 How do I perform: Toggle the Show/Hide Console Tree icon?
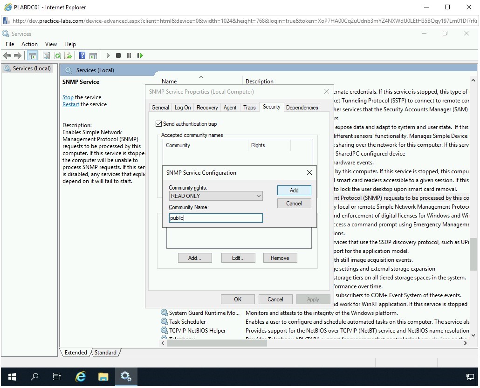click(x=32, y=55)
